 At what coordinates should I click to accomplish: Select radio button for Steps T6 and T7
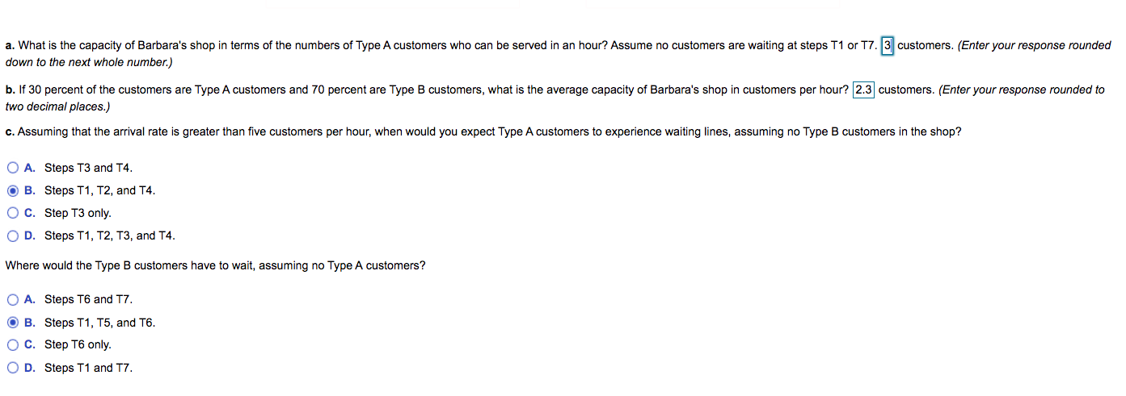(13, 300)
